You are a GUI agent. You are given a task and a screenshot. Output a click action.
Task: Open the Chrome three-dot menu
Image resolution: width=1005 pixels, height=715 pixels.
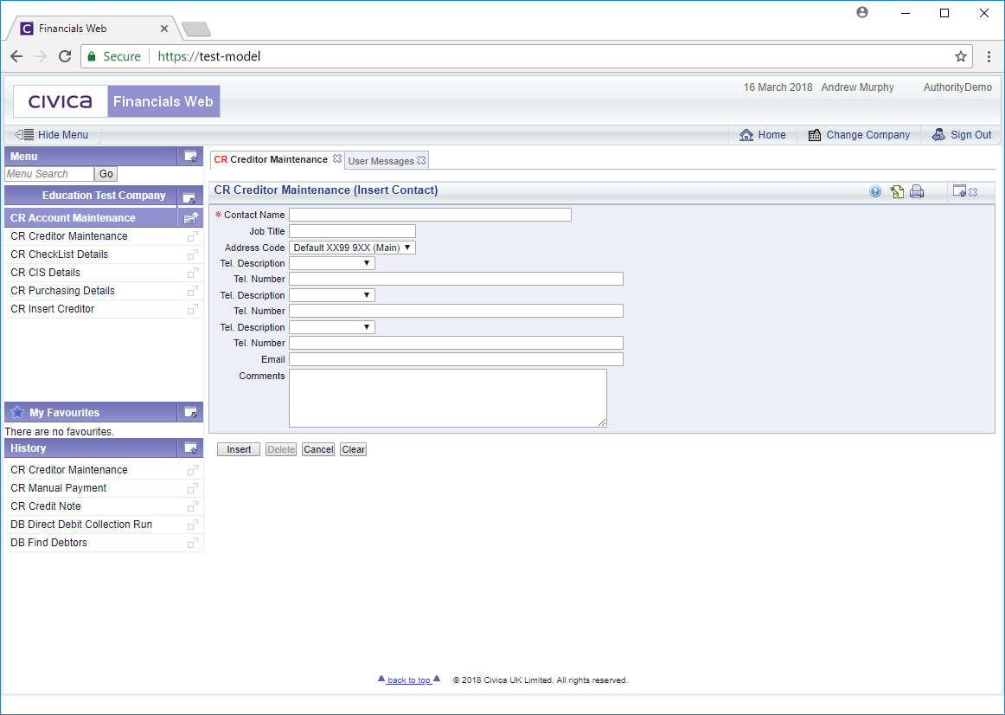coord(989,56)
